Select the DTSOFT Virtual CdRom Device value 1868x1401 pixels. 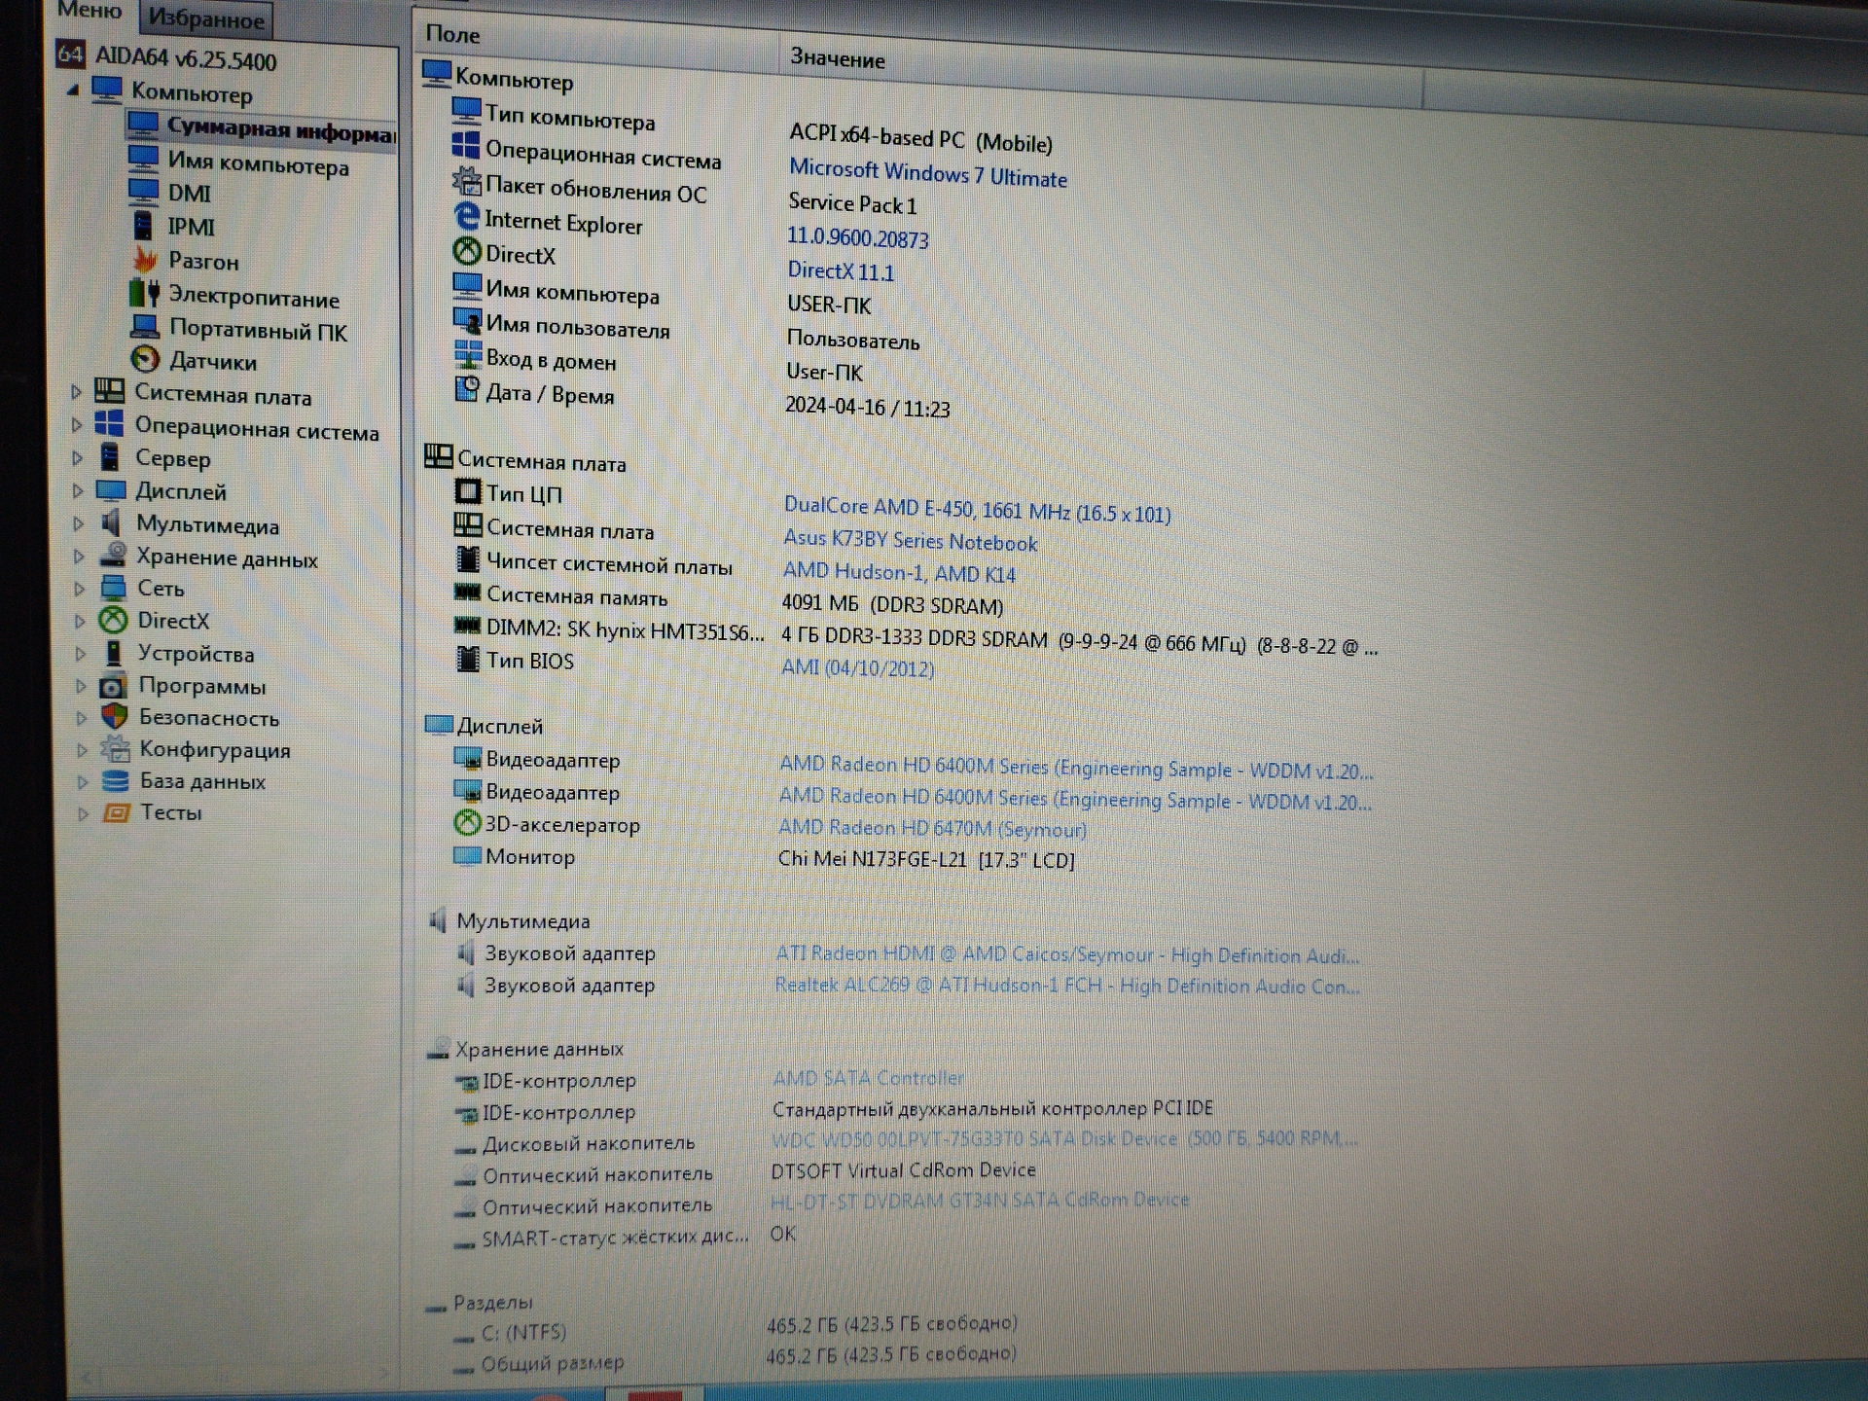903,1169
